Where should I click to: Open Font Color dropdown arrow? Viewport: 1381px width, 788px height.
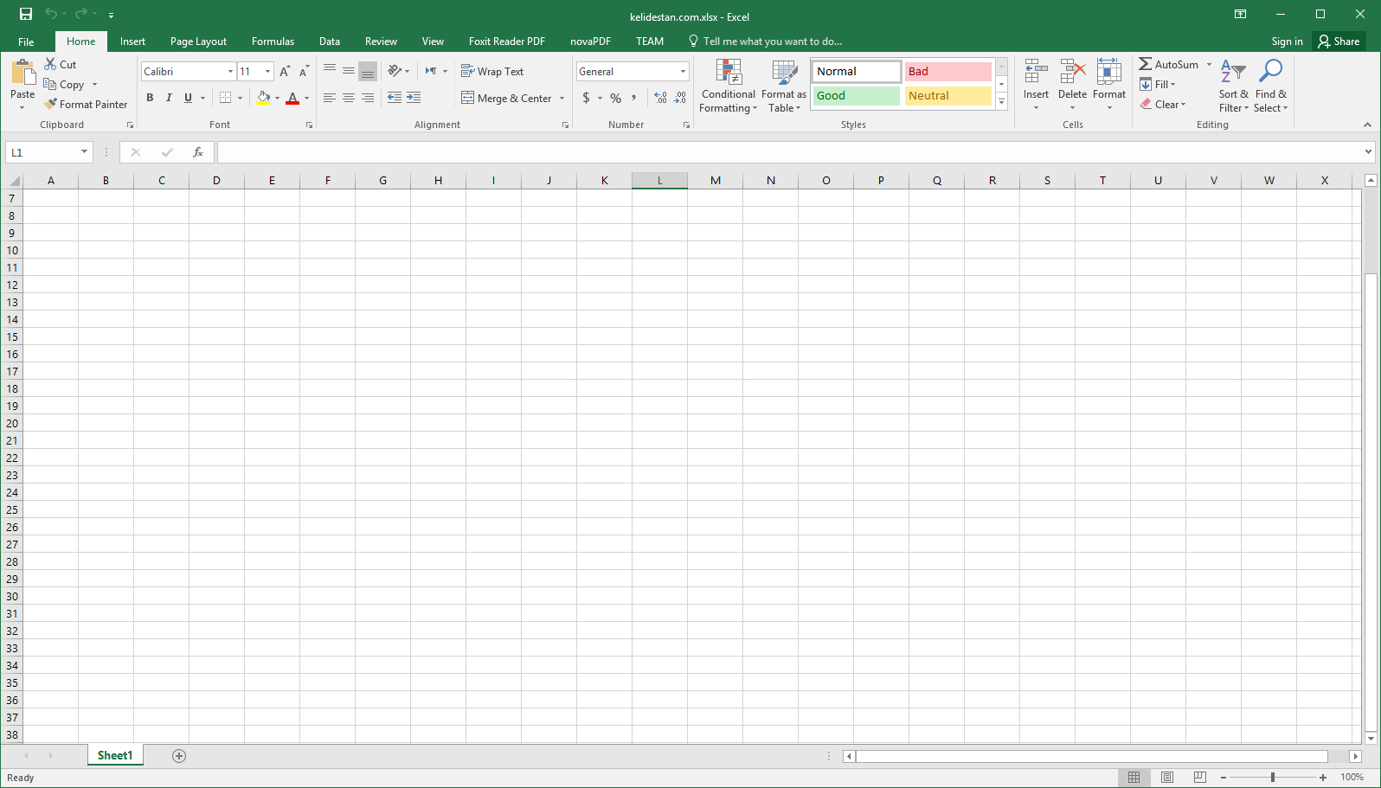coord(306,98)
